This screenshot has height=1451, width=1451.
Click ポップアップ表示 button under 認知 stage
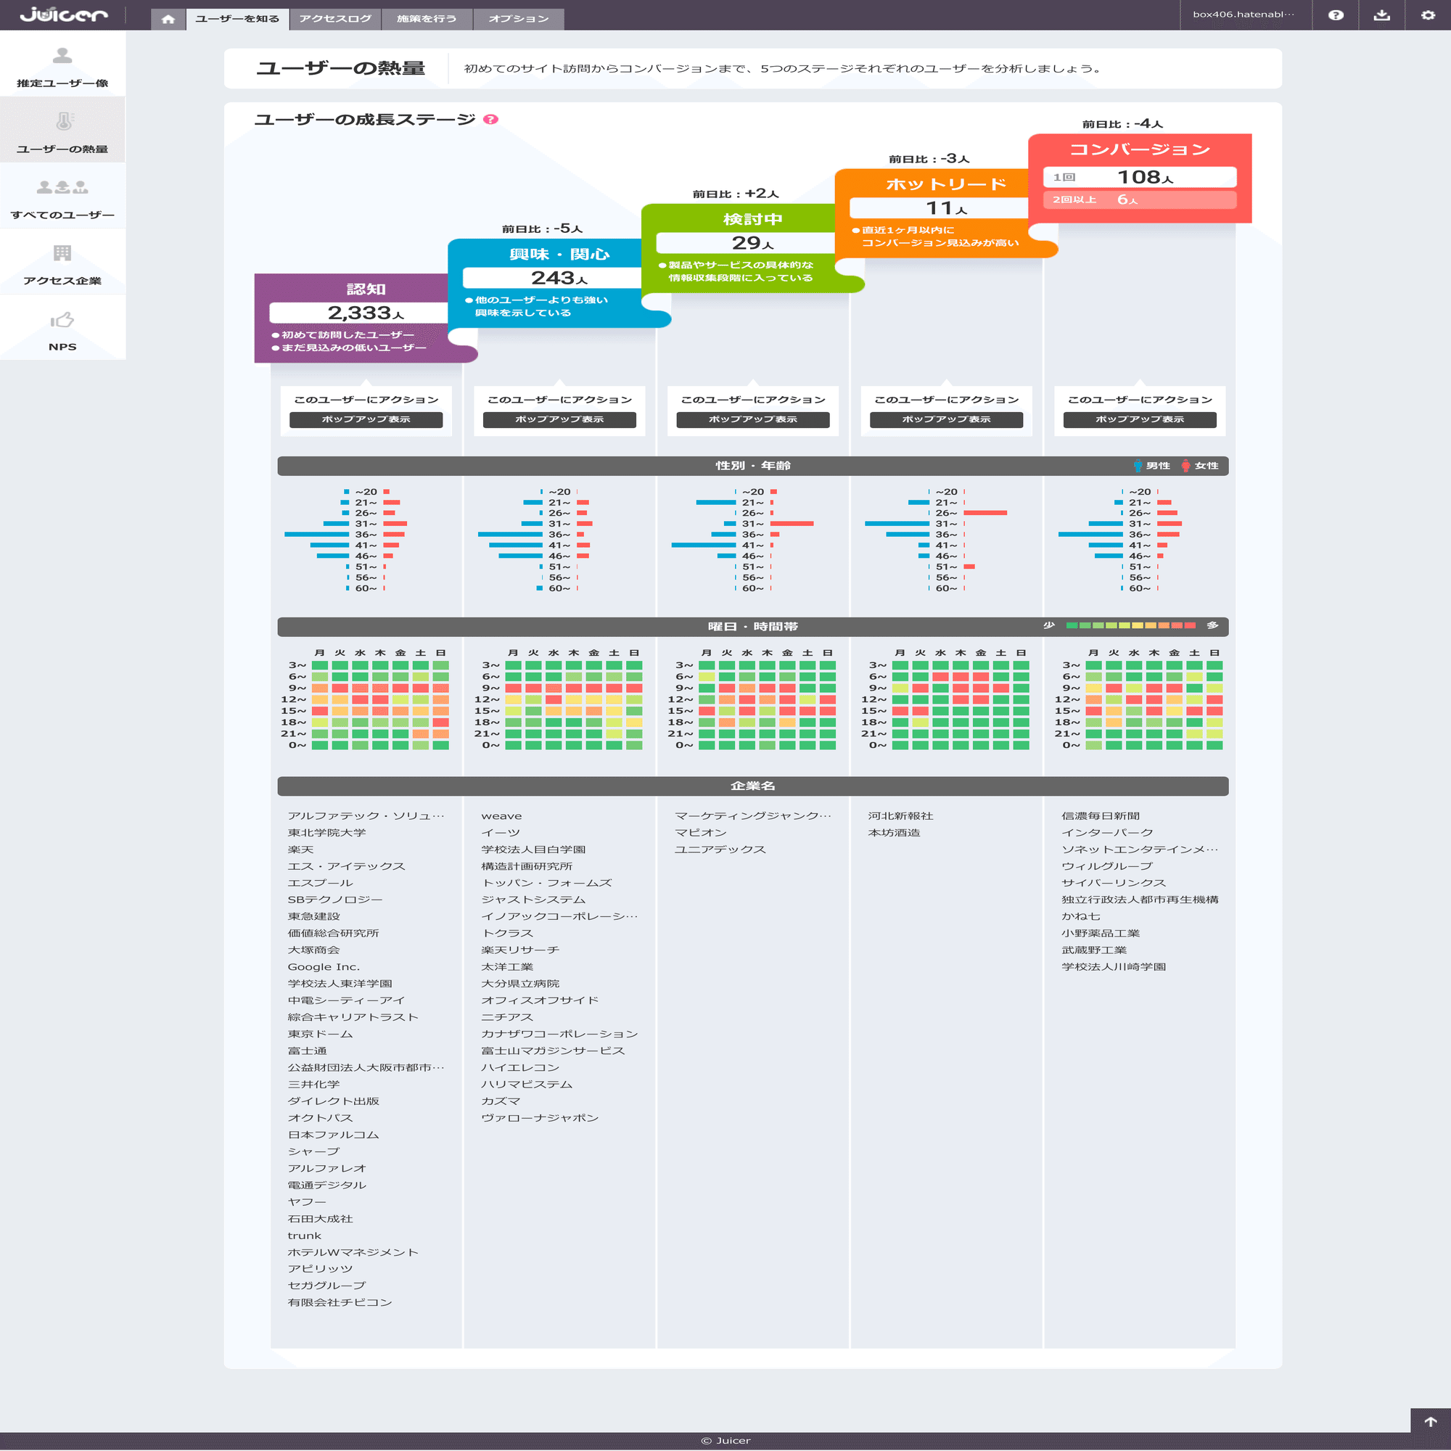coord(366,419)
